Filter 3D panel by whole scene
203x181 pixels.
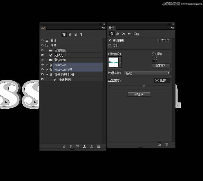tap(64, 34)
